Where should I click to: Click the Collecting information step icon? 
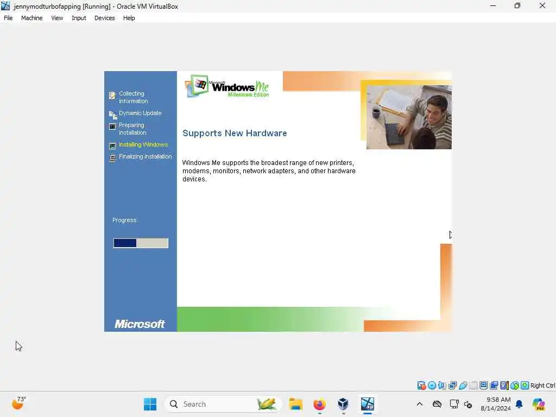coord(112,96)
